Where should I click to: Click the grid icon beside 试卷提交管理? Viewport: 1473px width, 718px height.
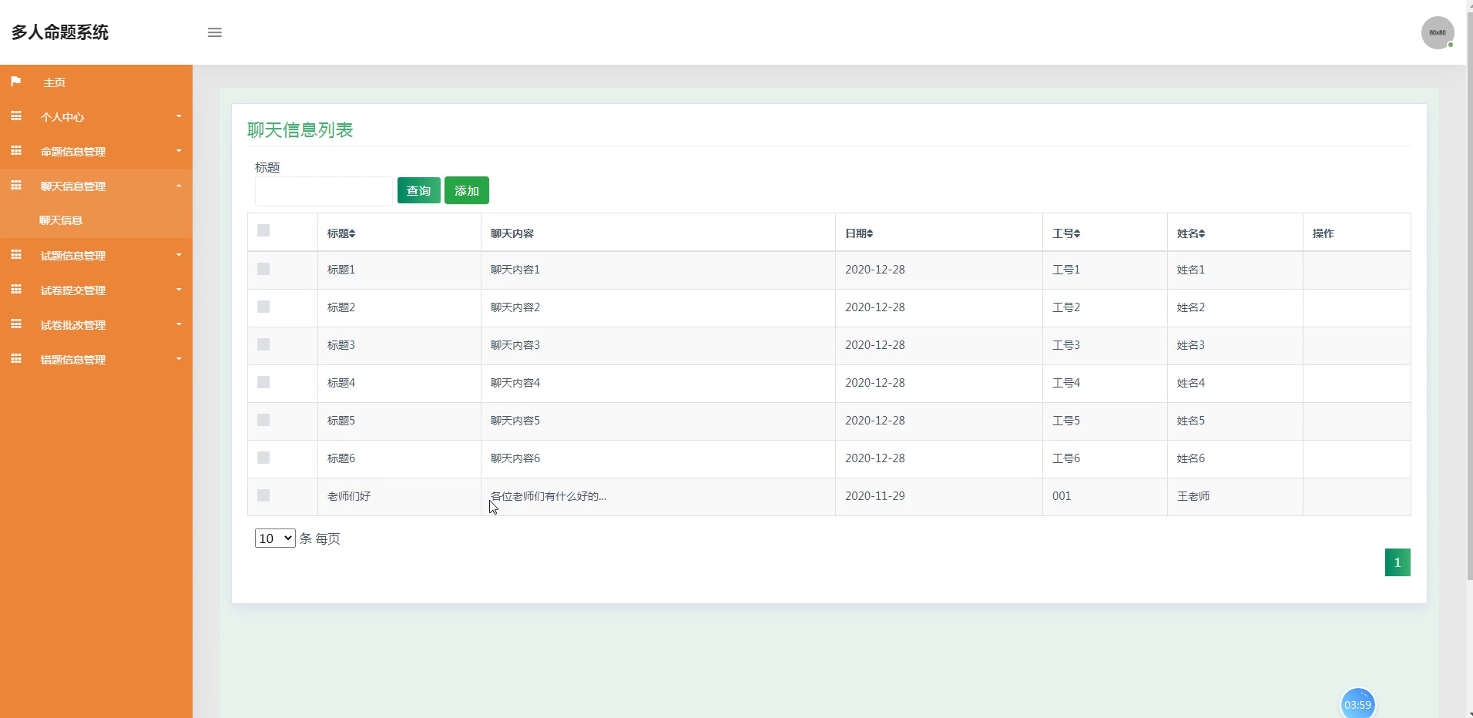point(15,290)
